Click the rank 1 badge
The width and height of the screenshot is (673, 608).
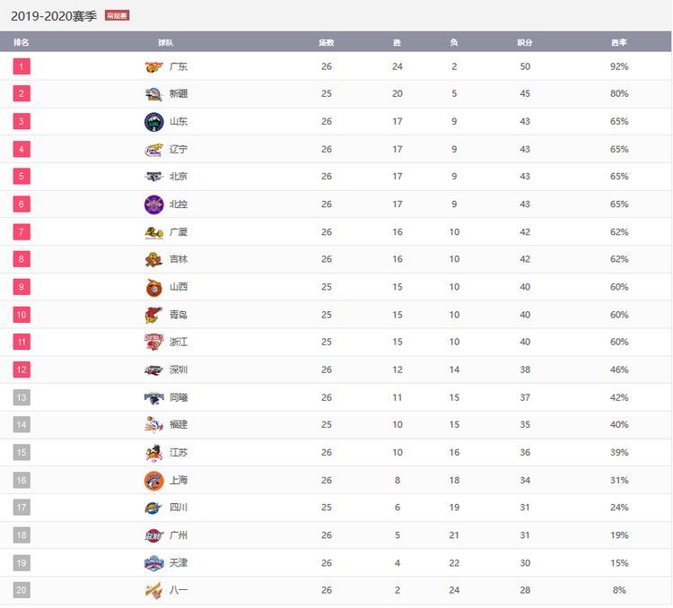click(x=22, y=66)
